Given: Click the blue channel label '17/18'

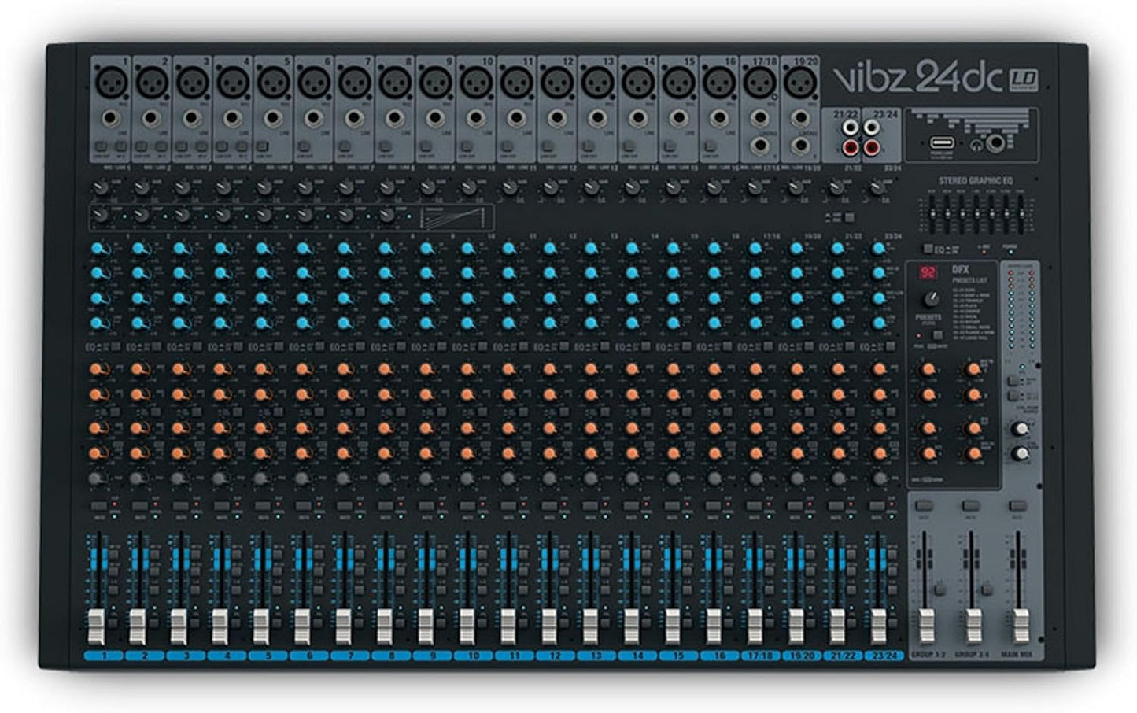Looking at the screenshot, I should pyautogui.click(x=760, y=655).
